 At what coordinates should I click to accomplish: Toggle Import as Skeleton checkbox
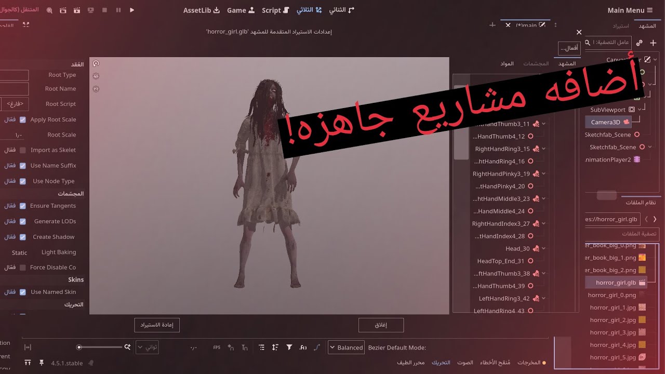tap(22, 150)
